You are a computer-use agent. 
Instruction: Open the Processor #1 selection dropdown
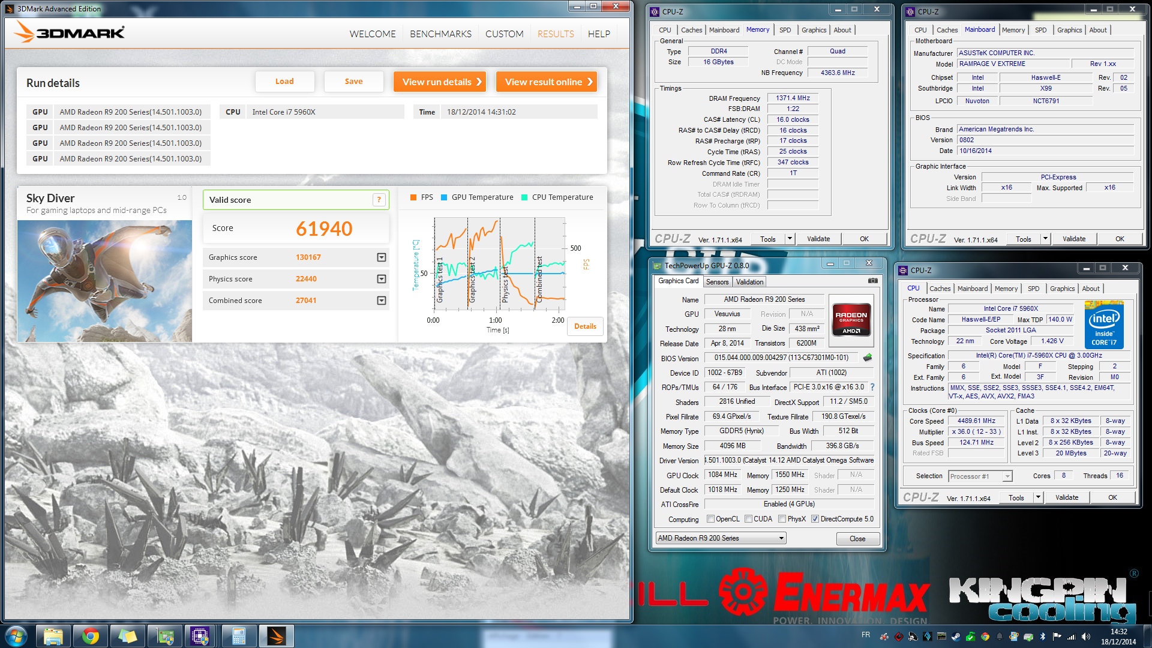pos(980,476)
